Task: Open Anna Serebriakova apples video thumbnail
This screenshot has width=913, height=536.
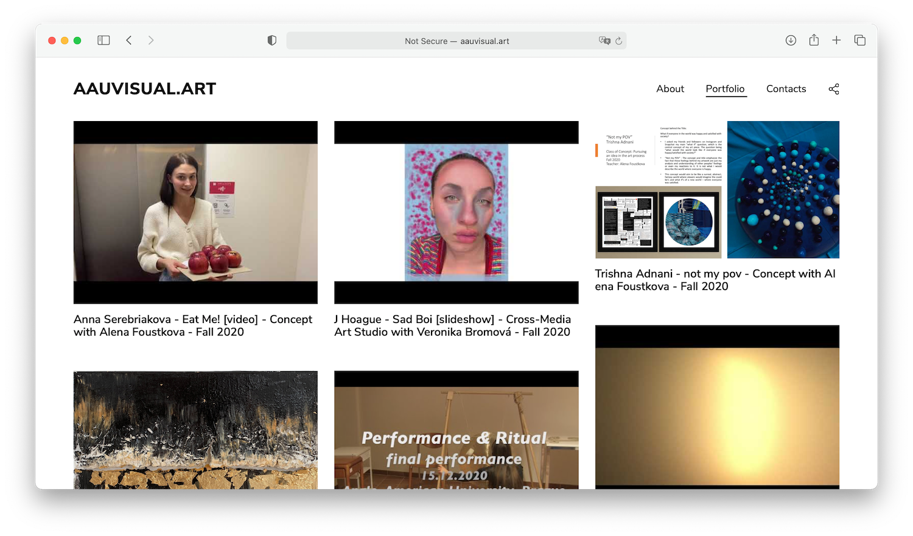Action: (195, 212)
